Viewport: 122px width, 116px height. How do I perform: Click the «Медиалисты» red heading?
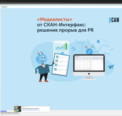click(55, 19)
